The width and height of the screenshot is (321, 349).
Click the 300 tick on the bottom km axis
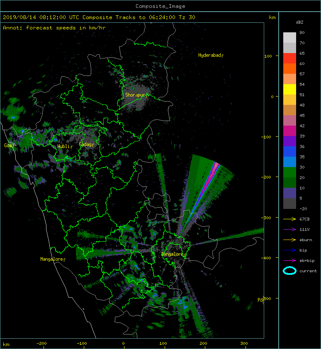tap(244, 344)
